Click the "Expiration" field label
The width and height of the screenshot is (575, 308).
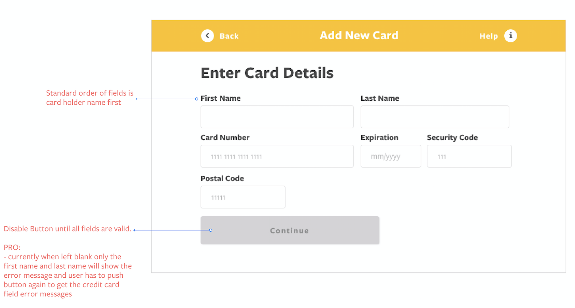(x=379, y=138)
